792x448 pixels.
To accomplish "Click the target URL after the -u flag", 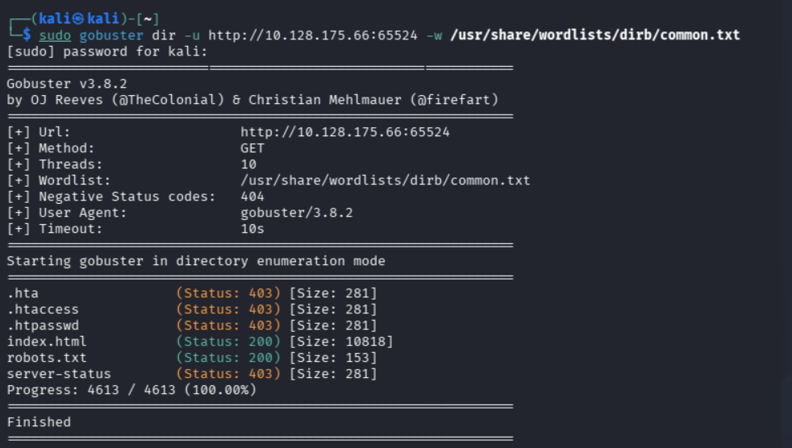I will (313, 35).
